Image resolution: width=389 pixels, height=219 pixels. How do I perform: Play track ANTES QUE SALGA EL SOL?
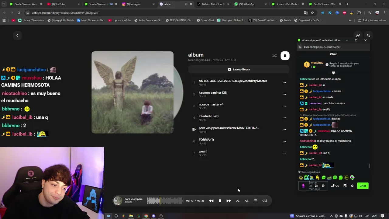(x=233, y=81)
